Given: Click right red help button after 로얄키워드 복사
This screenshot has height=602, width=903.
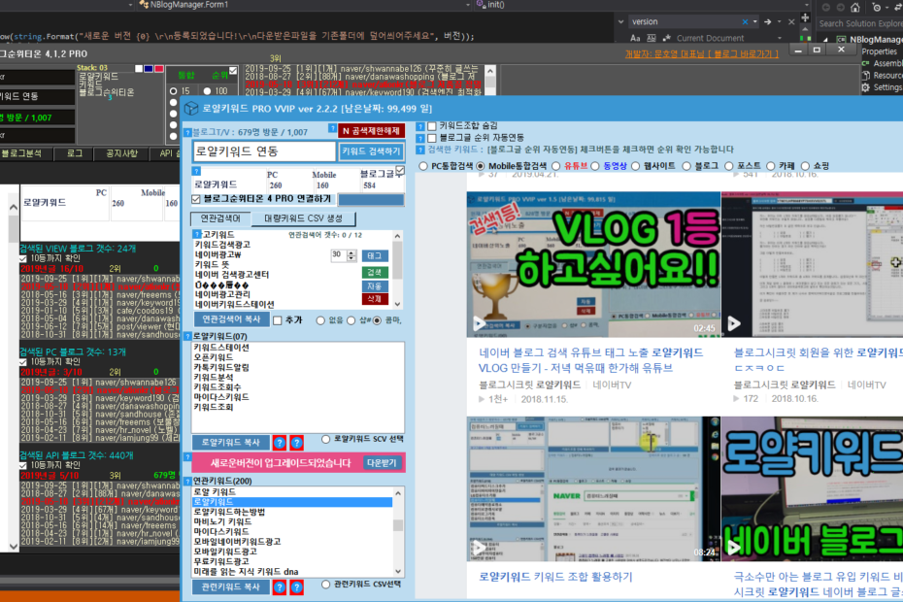Looking at the screenshot, I should (x=296, y=443).
